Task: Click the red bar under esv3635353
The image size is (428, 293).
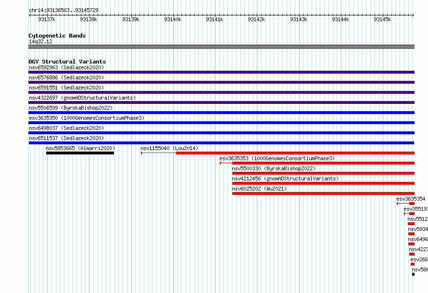Action: tap(324, 163)
